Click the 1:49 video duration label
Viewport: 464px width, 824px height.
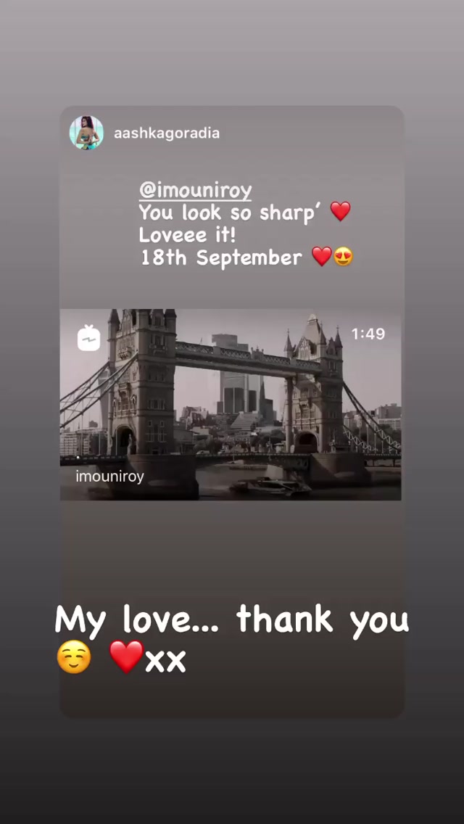(x=368, y=334)
